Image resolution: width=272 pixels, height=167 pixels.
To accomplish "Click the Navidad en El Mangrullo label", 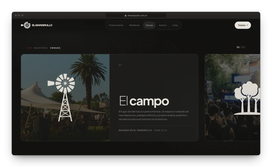I will [135, 130].
